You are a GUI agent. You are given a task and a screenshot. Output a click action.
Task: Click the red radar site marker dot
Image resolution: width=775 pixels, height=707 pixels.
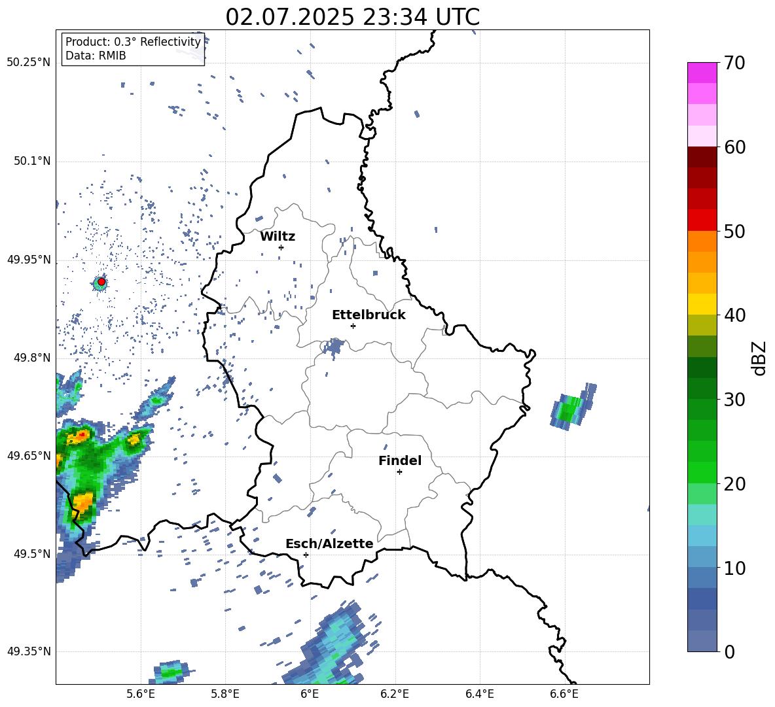click(101, 282)
